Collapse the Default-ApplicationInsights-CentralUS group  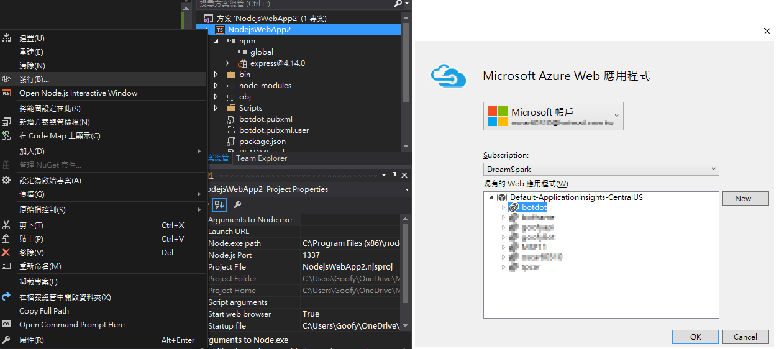tap(491, 197)
